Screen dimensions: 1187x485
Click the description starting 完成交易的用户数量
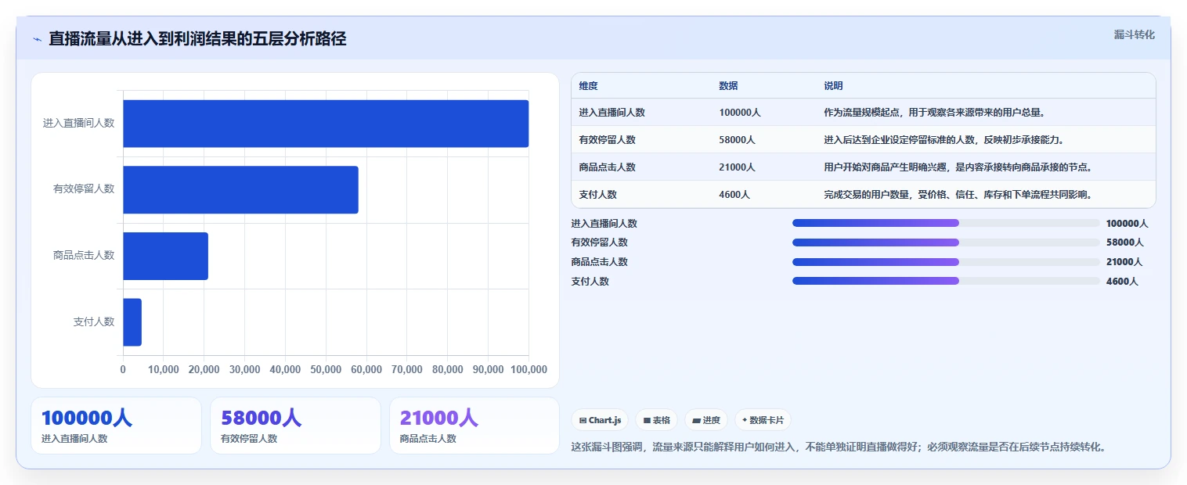958,195
